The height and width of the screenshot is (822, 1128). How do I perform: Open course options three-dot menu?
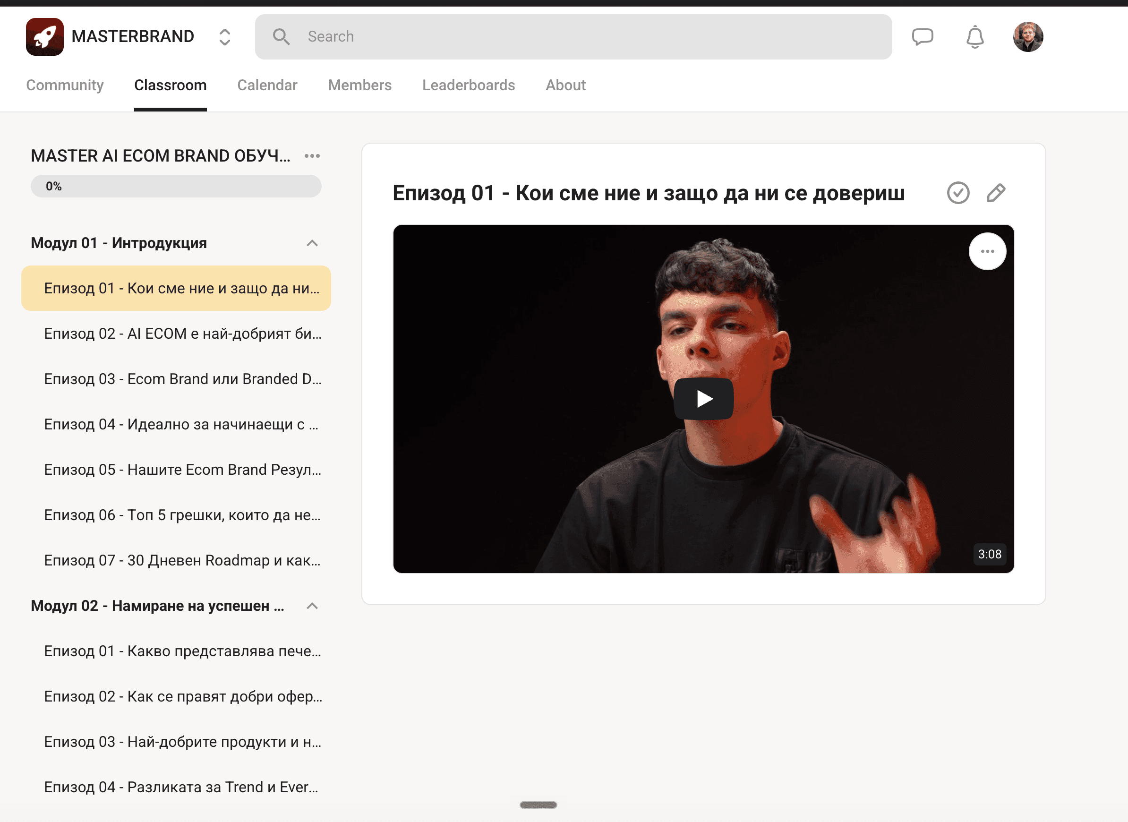[x=312, y=156]
